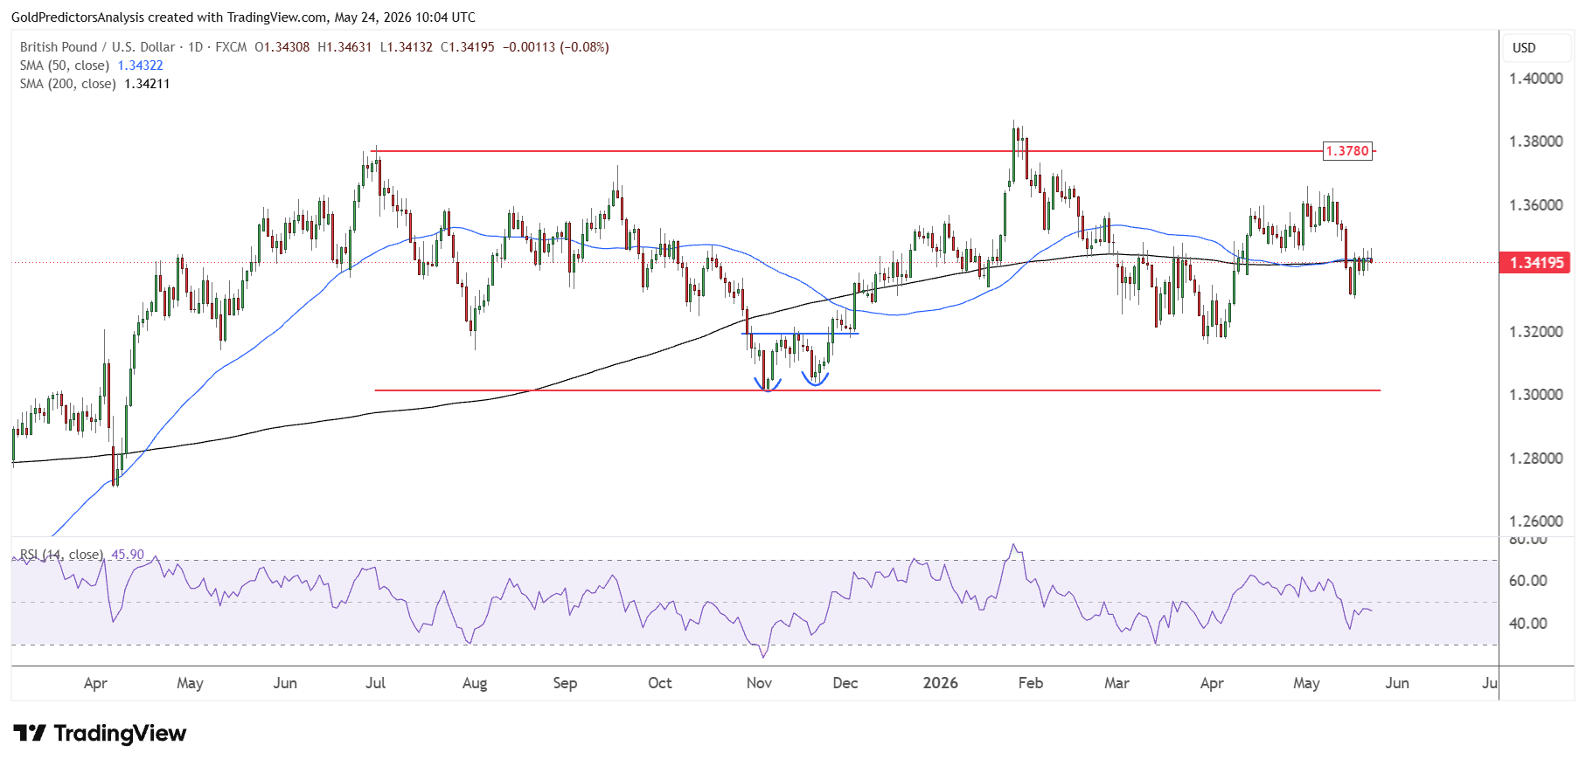The height and width of the screenshot is (766, 1586).
Task: Click the Dec label on time axis
Action: coord(845,683)
